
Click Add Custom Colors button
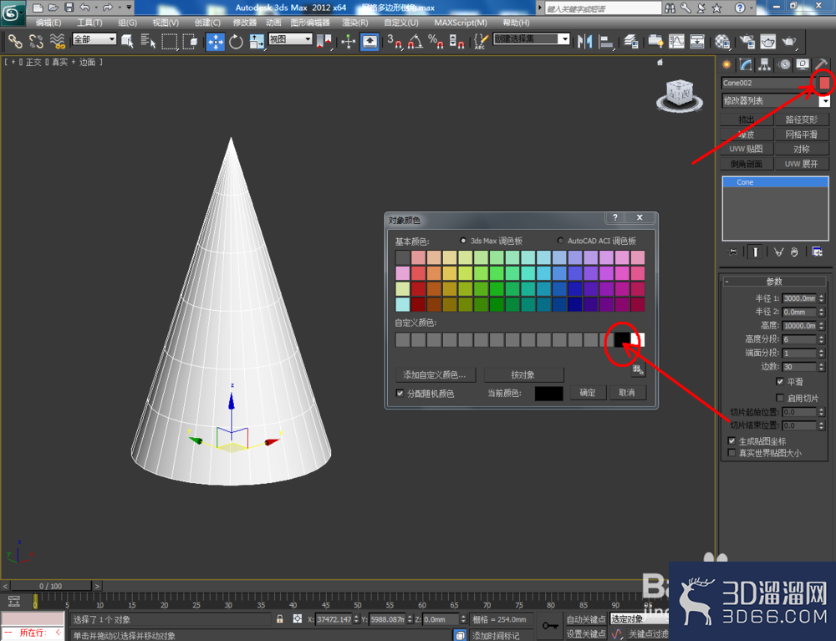[x=435, y=374]
